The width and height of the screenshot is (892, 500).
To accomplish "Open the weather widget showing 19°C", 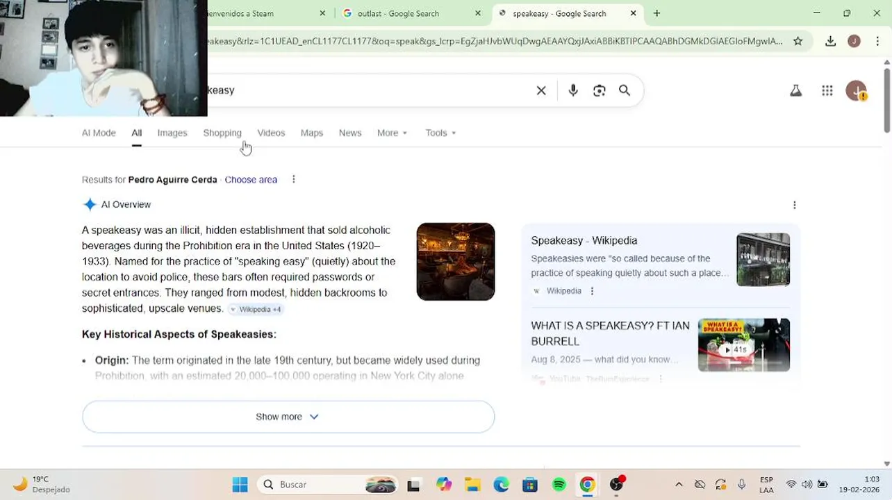I will [x=42, y=484].
